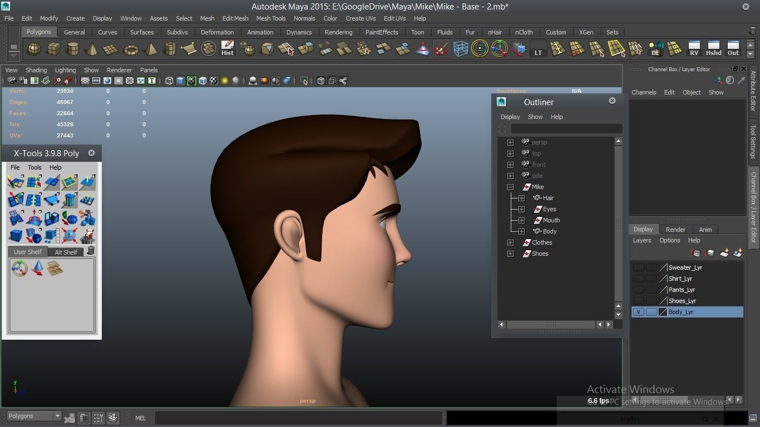Click the Outliner horizontal scrollbar

pos(550,324)
